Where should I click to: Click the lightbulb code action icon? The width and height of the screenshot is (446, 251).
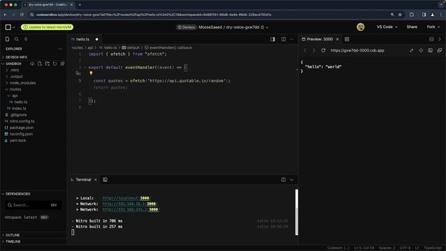(x=91, y=73)
